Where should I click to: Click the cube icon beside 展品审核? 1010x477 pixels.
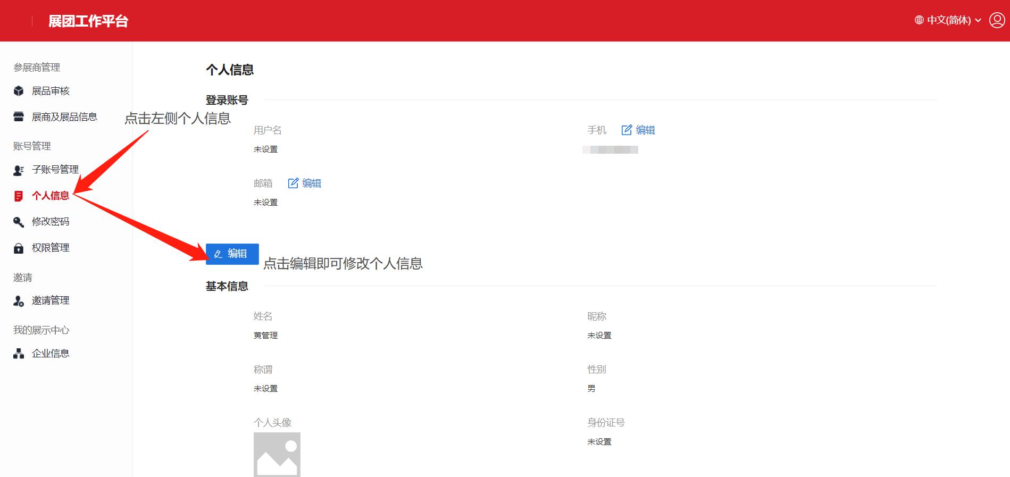[x=19, y=91]
